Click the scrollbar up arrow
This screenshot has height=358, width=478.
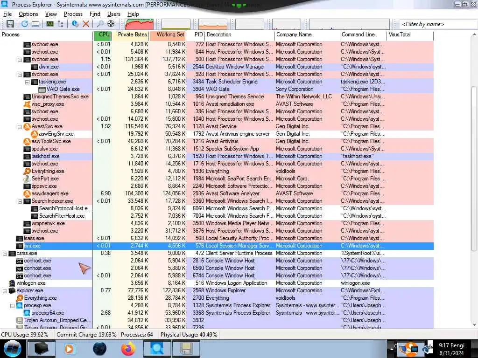coord(474,34)
